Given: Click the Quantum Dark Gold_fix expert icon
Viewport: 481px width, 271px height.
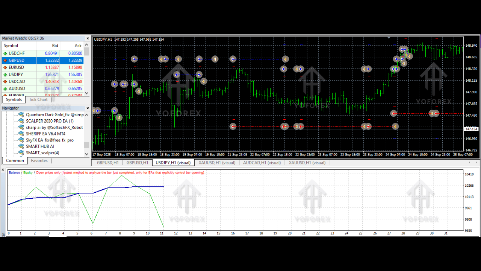Looking at the screenshot, I should (21, 114).
